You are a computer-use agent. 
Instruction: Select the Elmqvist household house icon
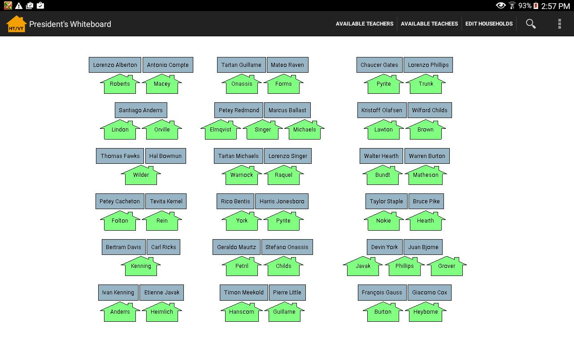tap(221, 130)
